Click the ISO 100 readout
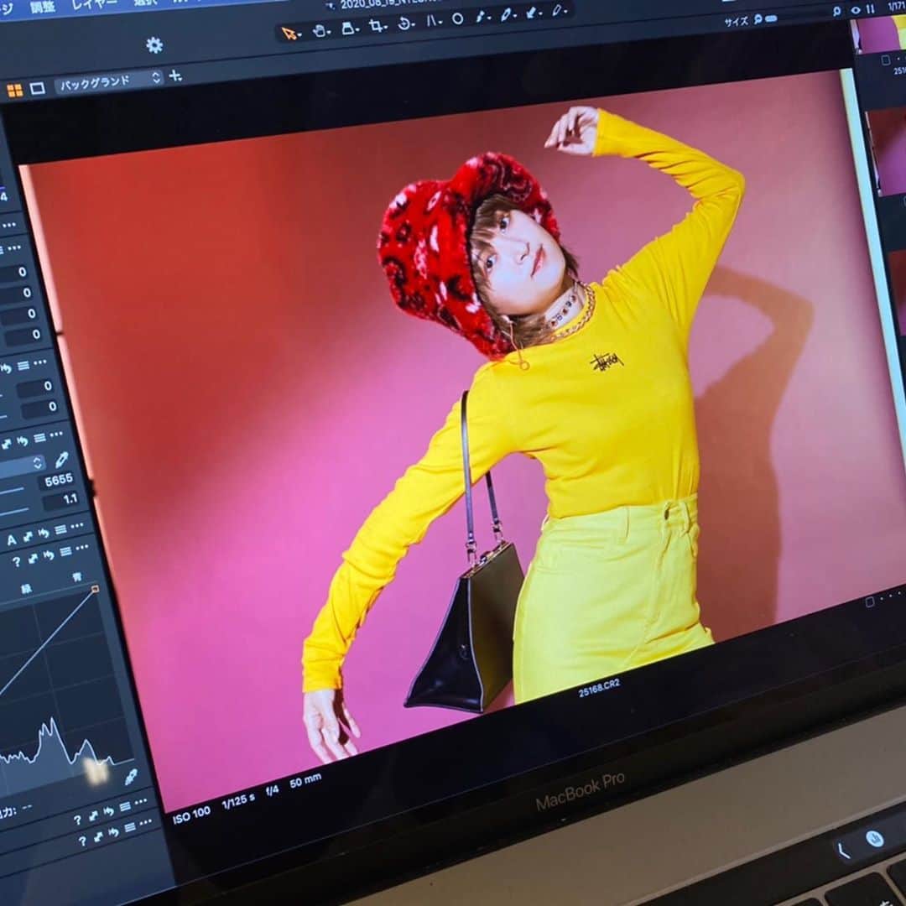Image resolution: width=906 pixels, height=906 pixels. (191, 816)
